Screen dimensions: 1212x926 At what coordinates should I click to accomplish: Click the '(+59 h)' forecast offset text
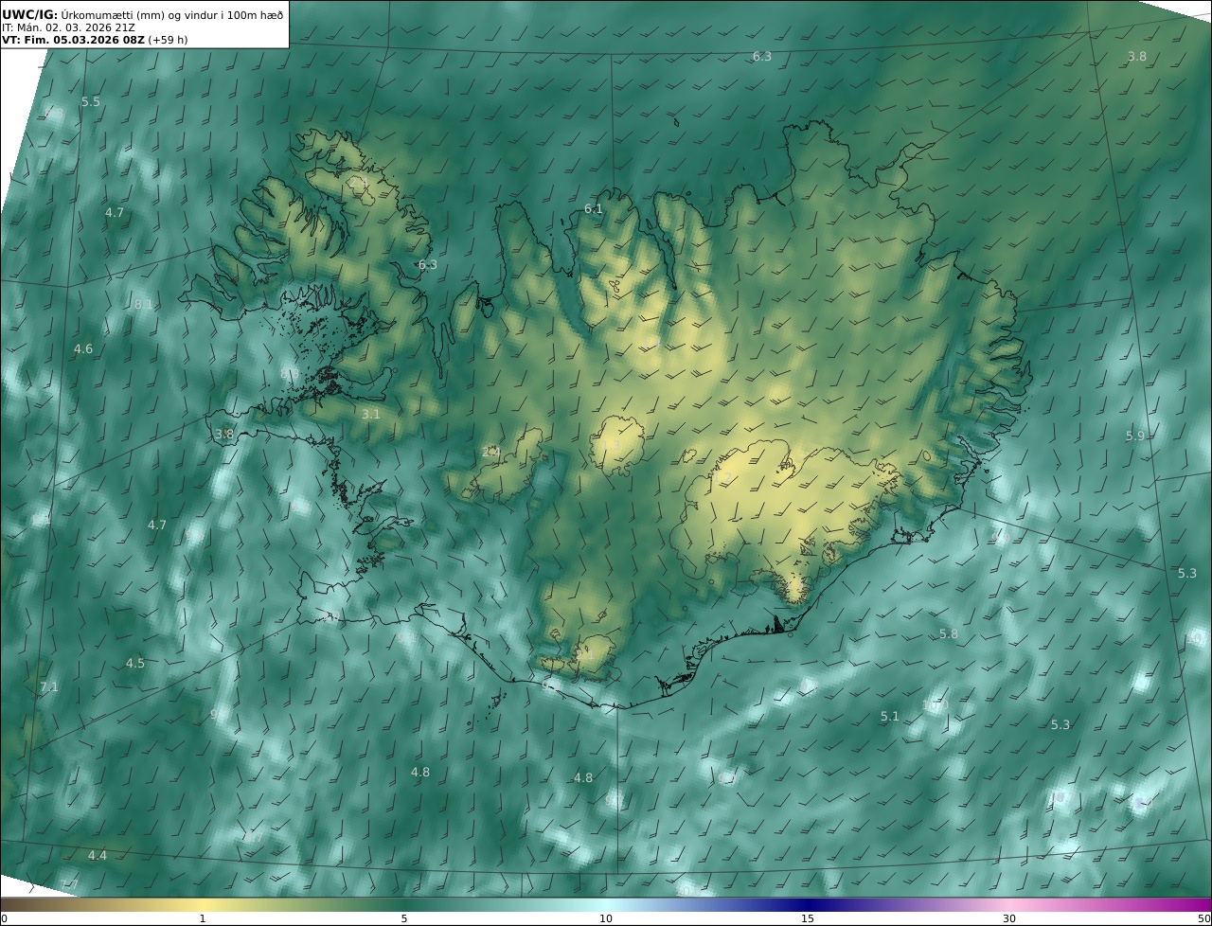coord(168,40)
